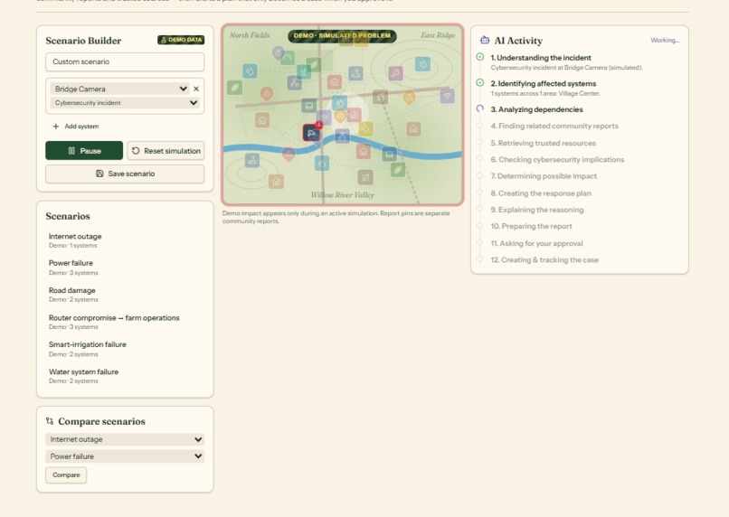
Task: Click step 4. Finding related community reports
Action: tap(554, 126)
